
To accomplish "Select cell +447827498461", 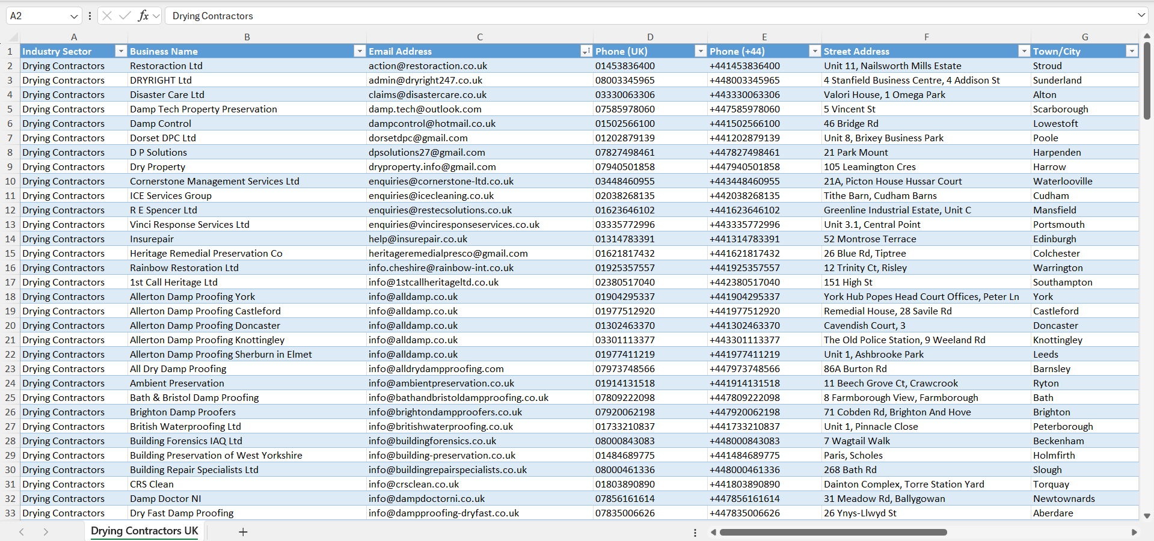I will pos(764,152).
